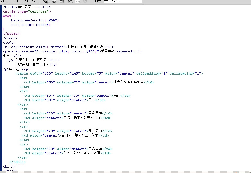The width and height of the screenshot is (251, 173).
Task: Click the 爱国、敬业、诚信、友善 text
Action: (82, 153)
